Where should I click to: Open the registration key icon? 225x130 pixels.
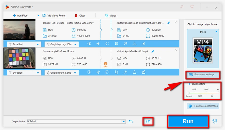tap(182, 7)
